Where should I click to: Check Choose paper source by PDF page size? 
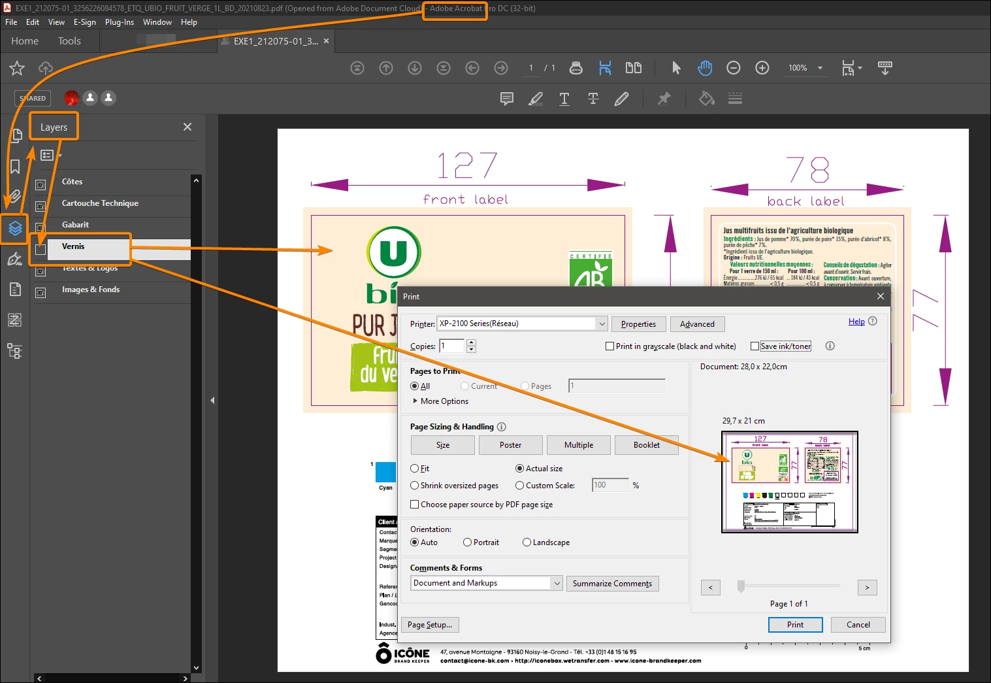(414, 505)
